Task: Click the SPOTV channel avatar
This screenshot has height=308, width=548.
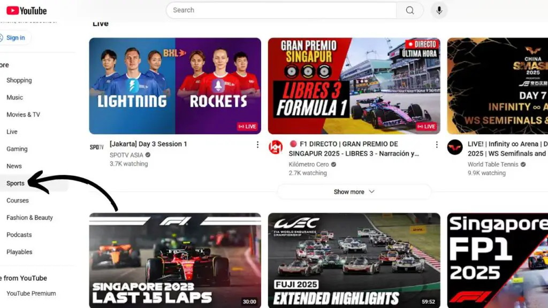Action: (97, 147)
